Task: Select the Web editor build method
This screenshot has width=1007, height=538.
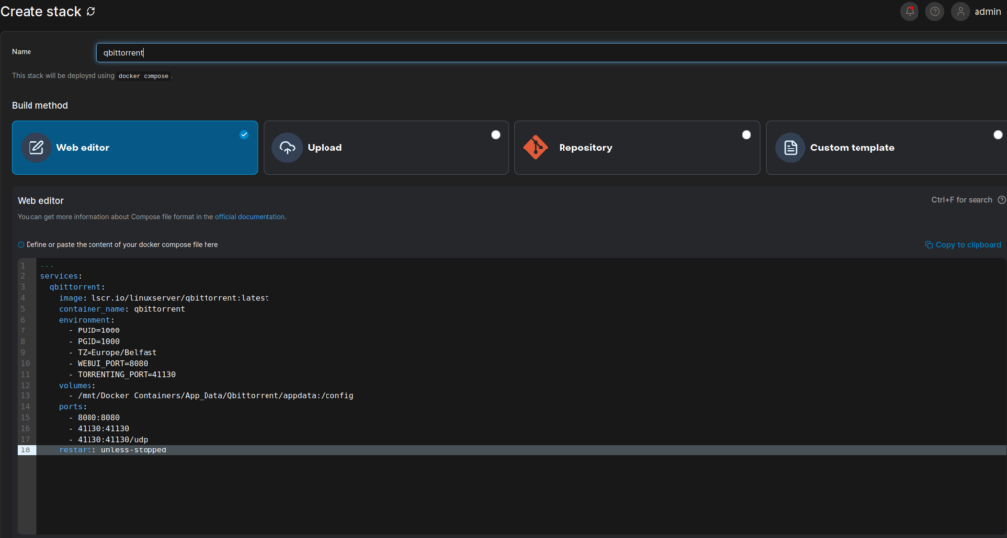Action: pyautogui.click(x=135, y=148)
